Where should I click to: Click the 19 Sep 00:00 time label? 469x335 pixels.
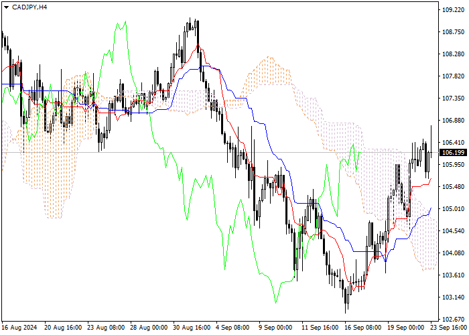click(x=406, y=328)
